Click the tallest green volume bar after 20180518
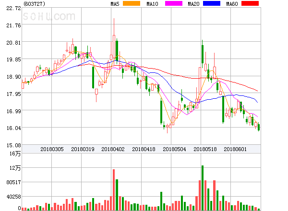This screenshot has width=288, height=211. point(203,188)
